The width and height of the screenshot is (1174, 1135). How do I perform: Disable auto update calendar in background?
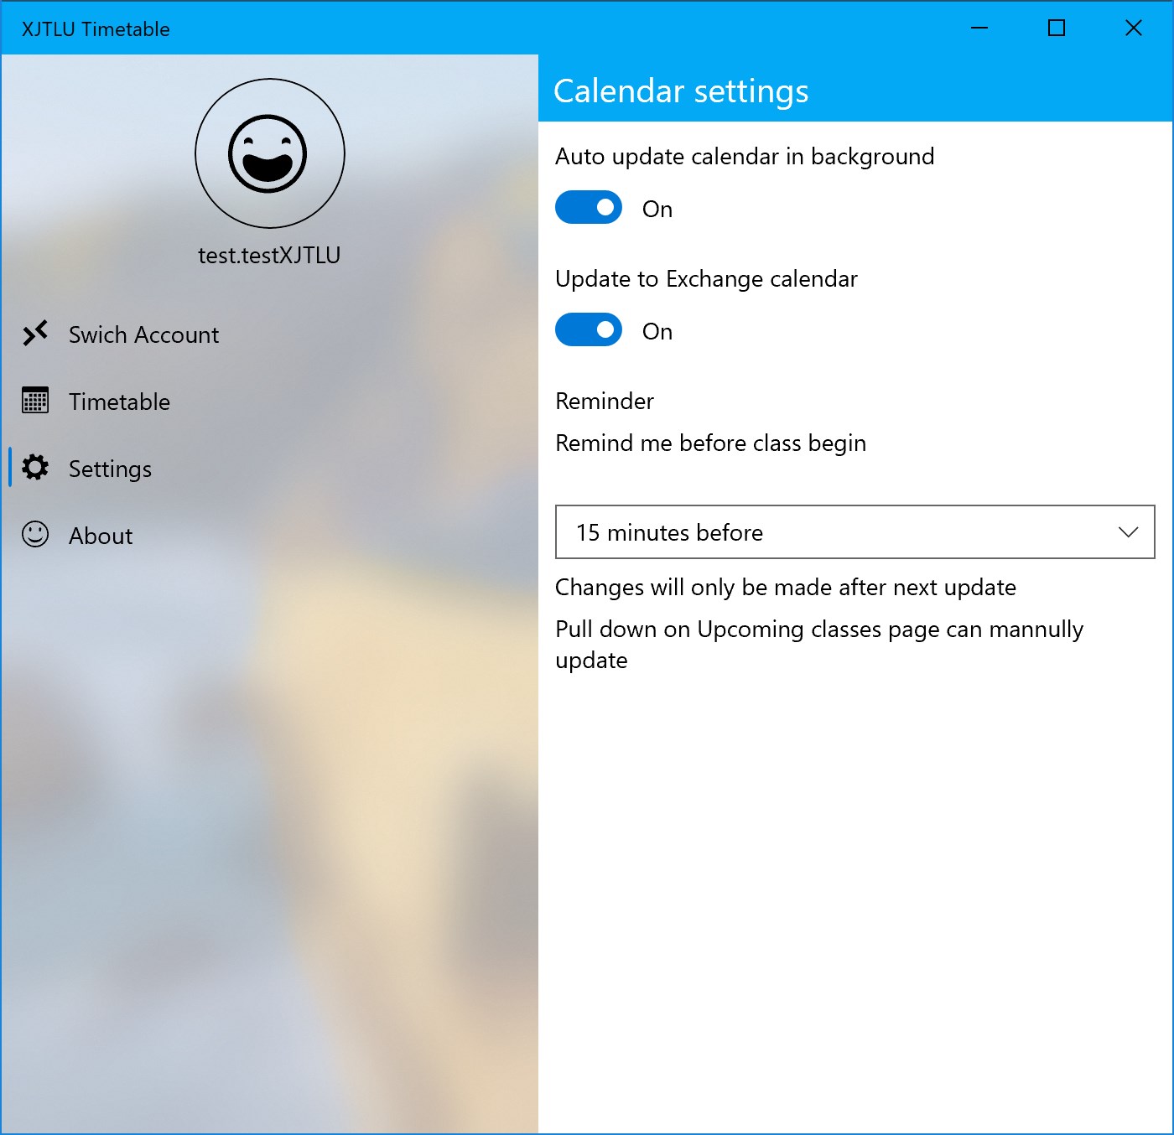click(589, 207)
